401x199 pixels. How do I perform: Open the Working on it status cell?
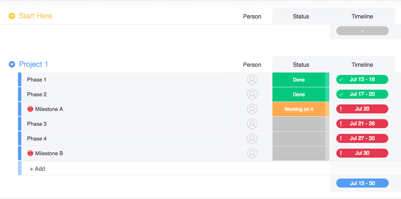301,109
